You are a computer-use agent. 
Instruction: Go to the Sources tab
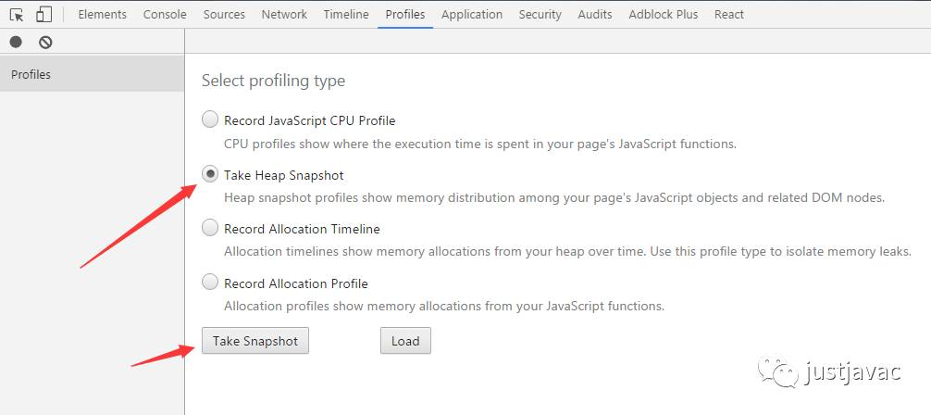pyautogui.click(x=224, y=14)
